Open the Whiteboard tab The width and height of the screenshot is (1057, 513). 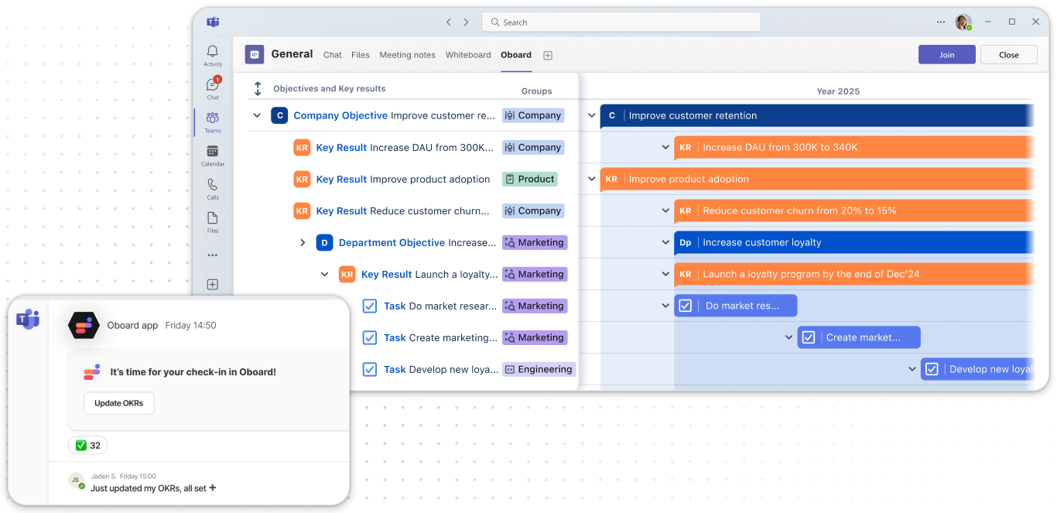(468, 55)
